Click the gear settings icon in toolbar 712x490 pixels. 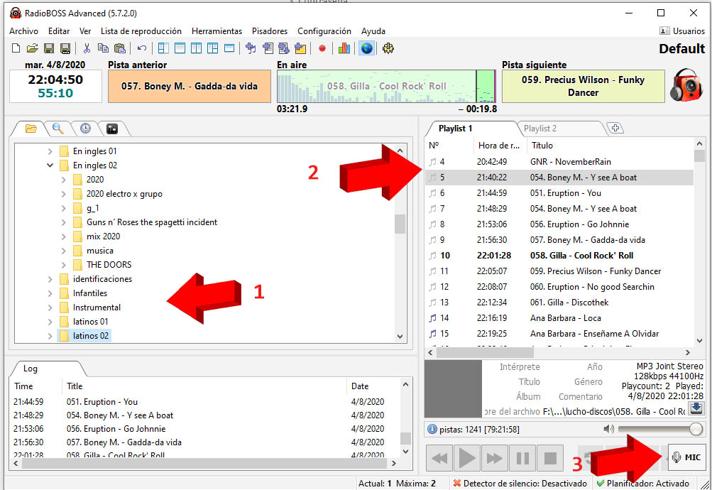(388, 48)
